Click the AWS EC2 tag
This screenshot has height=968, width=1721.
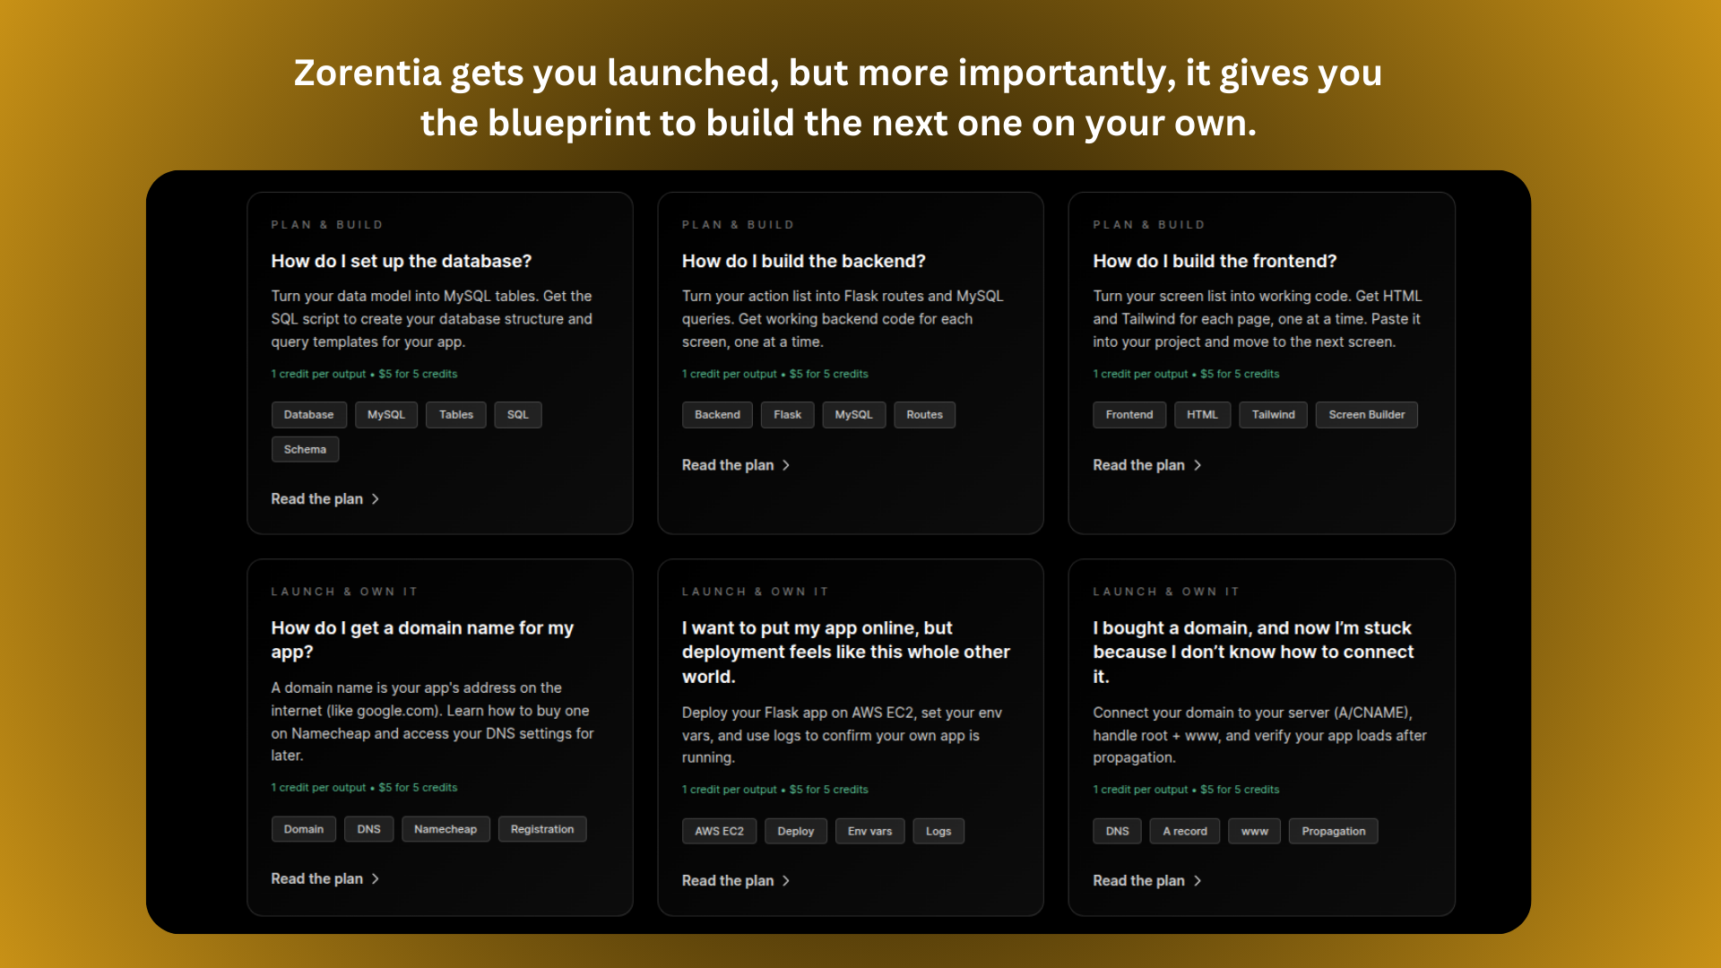(719, 832)
